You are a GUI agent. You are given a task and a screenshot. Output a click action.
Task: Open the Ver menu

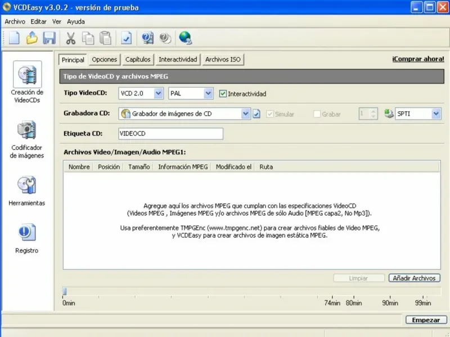57,21
